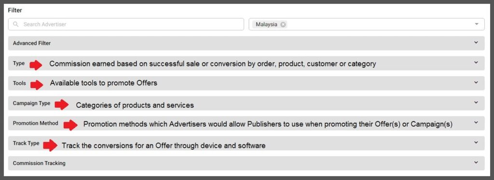The image size is (494, 180).
Task: Expand the Track Type chevron
Action: [476, 142]
